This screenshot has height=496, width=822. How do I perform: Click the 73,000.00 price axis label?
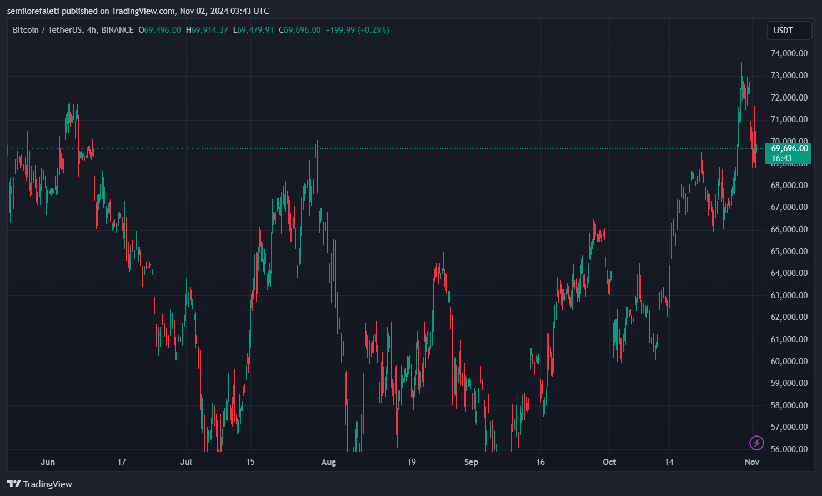point(789,76)
